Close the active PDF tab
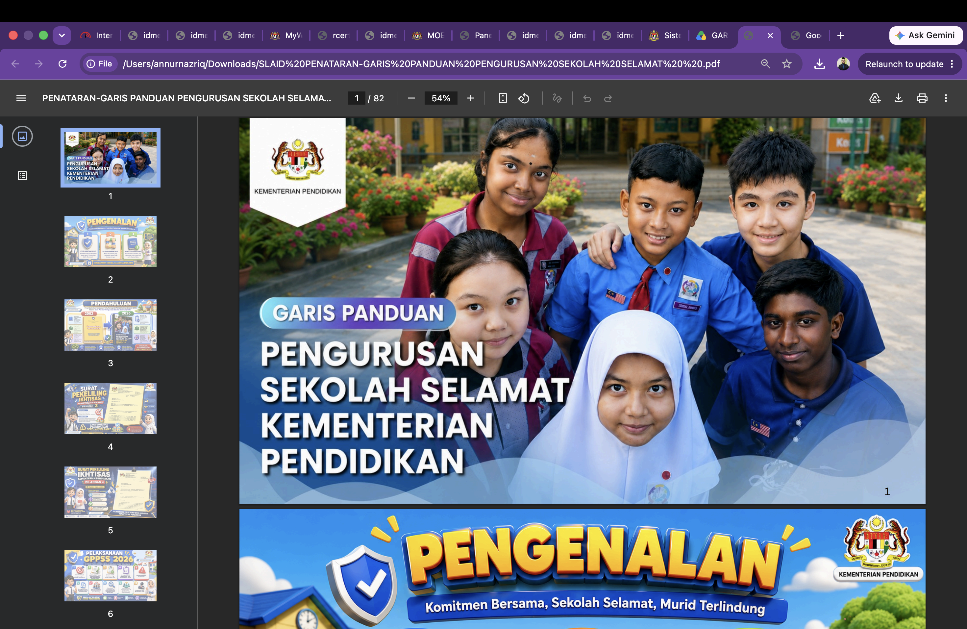The height and width of the screenshot is (629, 967). (x=770, y=35)
